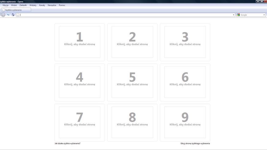Open the Widżety menu
The image size is (267, 150).
(x=33, y=5)
